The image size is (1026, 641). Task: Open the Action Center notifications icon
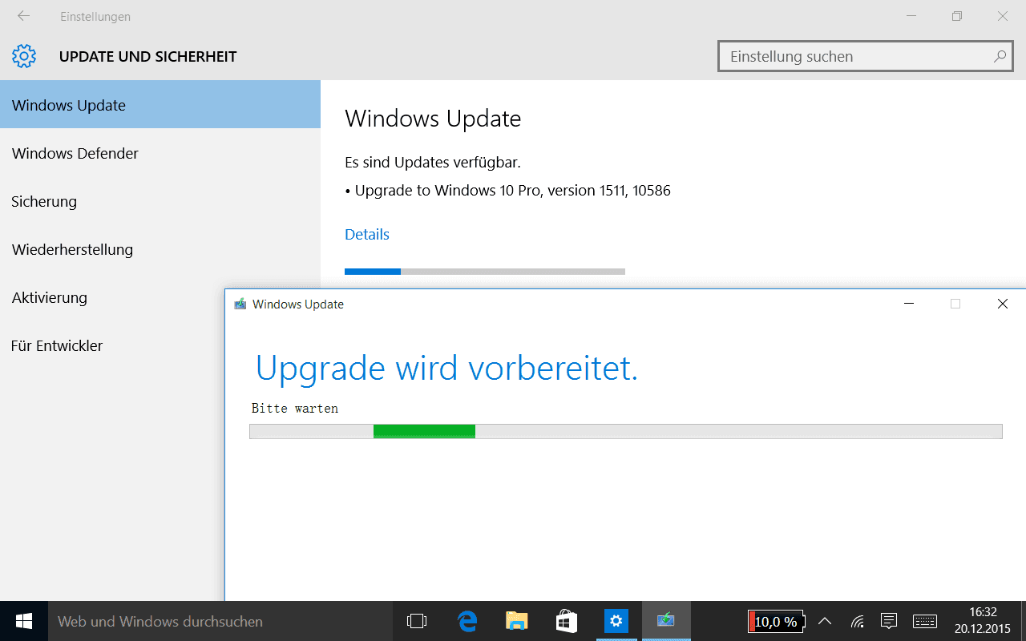coord(888,621)
